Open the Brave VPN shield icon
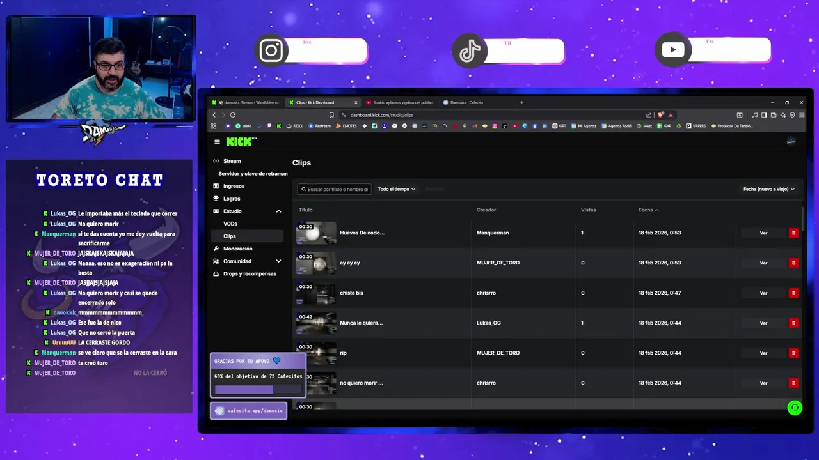Screen dimensions: 819x460 pyautogui.click(x=792, y=115)
